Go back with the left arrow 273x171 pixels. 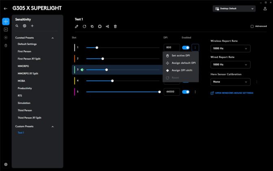[x=6, y=9]
